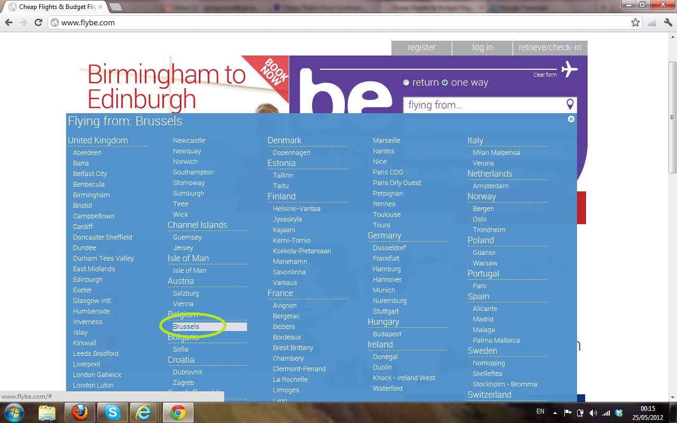This screenshot has height=423, width=677.
Task: Choose Brussels as departure airport
Action: coord(186,327)
